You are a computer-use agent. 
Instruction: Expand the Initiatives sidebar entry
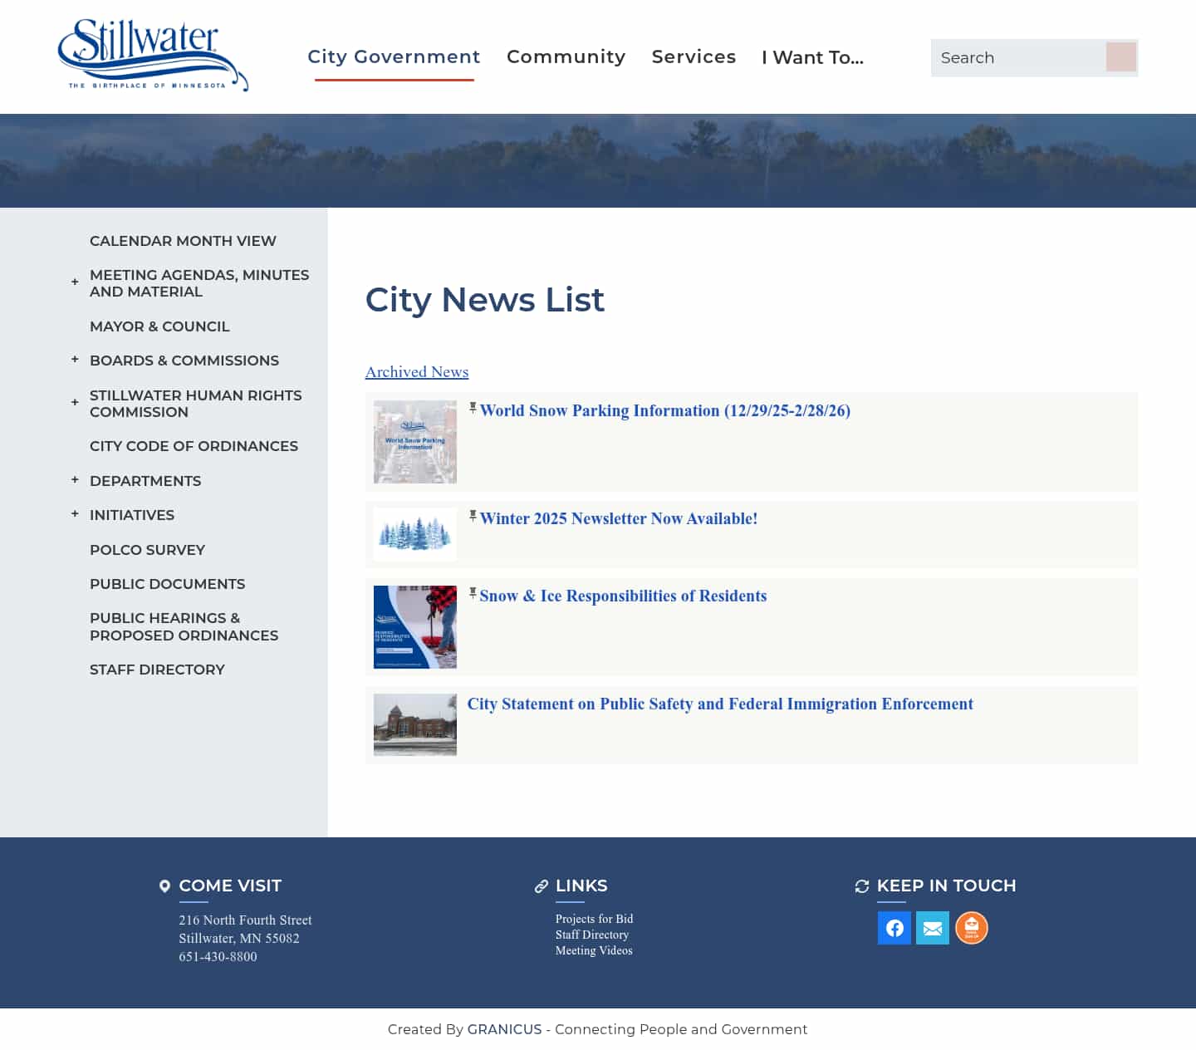click(74, 514)
